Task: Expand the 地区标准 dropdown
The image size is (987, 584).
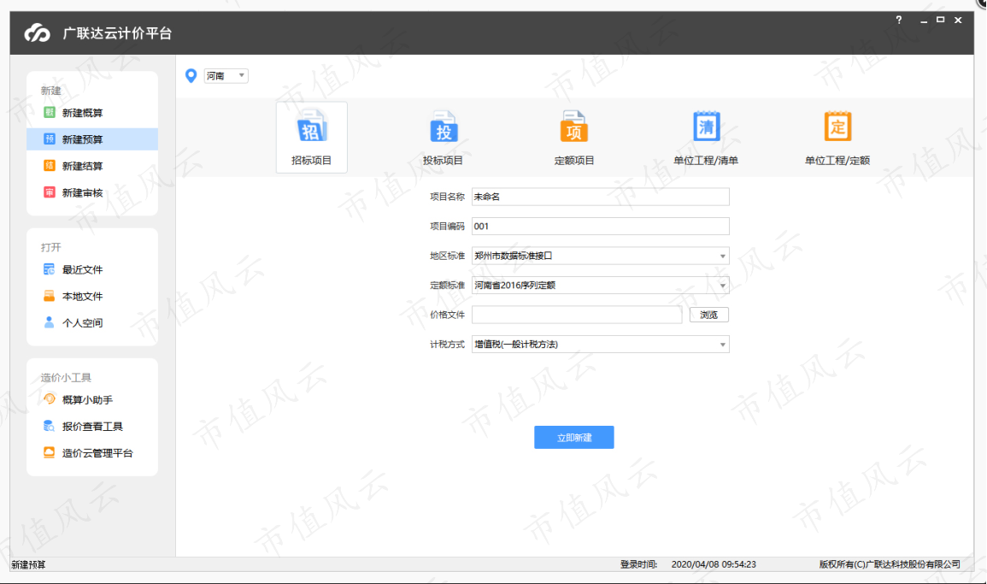Action: (x=601, y=256)
